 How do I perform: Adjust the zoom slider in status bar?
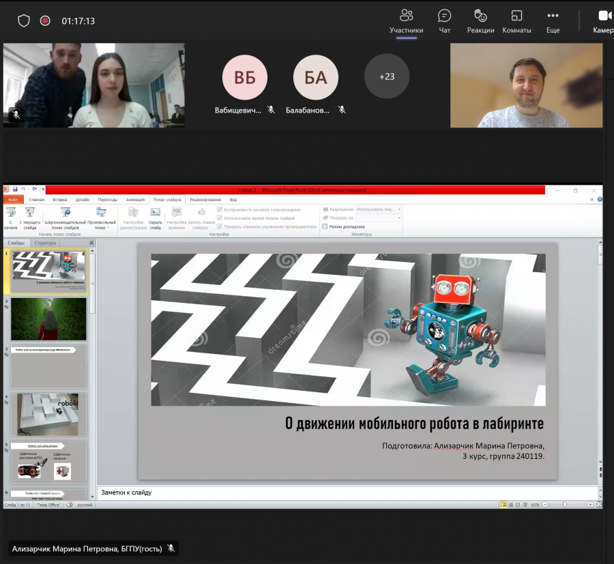[x=564, y=505]
